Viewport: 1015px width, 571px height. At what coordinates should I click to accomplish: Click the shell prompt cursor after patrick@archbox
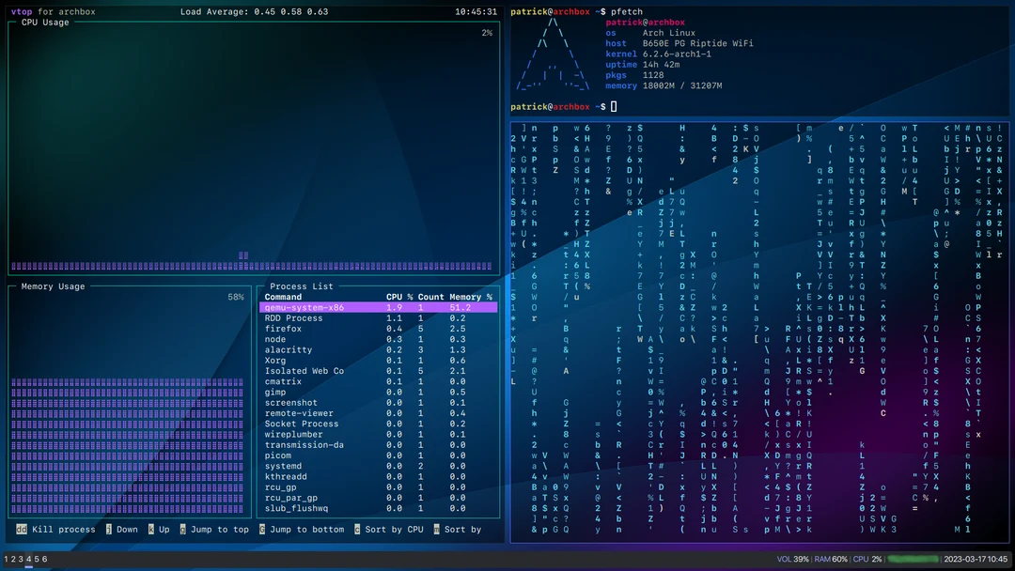[612, 106]
